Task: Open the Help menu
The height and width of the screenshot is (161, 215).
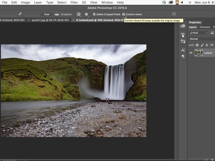Action: tap(120, 3)
